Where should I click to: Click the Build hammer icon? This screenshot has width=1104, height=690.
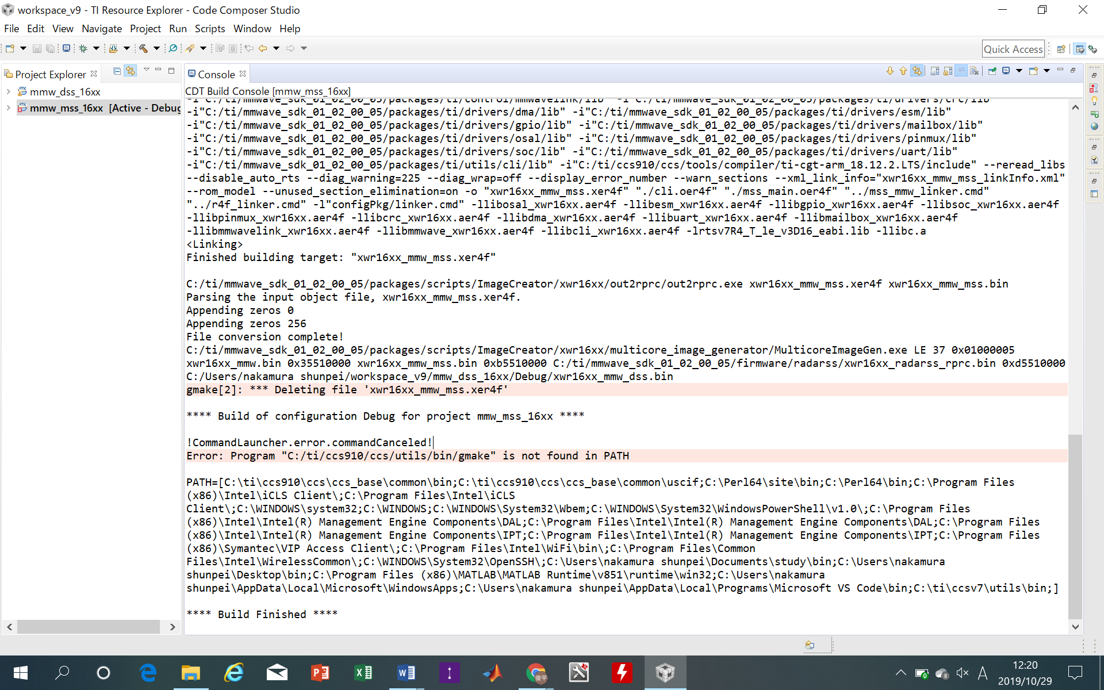coord(143,48)
